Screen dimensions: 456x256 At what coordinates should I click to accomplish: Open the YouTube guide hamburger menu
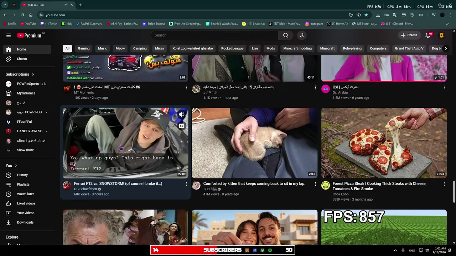tap(9, 35)
